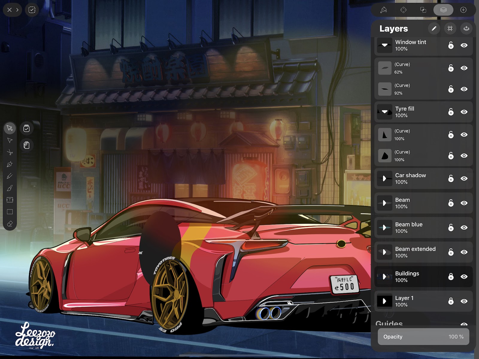Image resolution: width=479 pixels, height=359 pixels.
Task: Tap the duplicate mode icon beside the toolbar
Action: [27, 145]
